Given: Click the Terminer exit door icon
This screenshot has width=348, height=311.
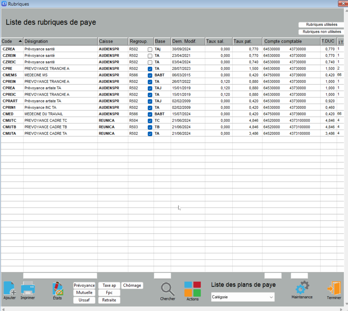Looking at the screenshot, I should [x=334, y=288].
